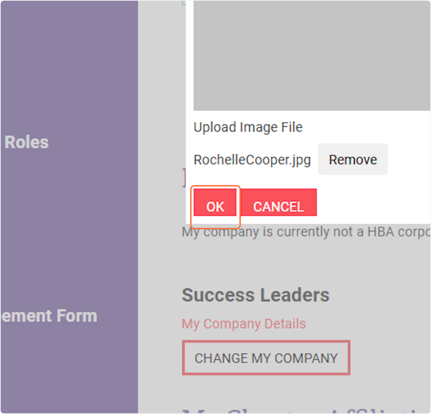Viewport: 431px width, 414px height.
Task: Follow the My Company Details link
Action: point(244,324)
